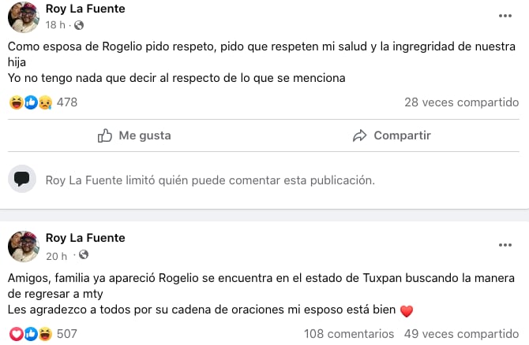View the reaction emoji icons beside 478

(31, 102)
